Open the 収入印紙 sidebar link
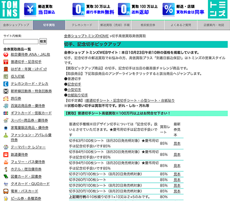This screenshot has height=201, width=230. coord(18,77)
